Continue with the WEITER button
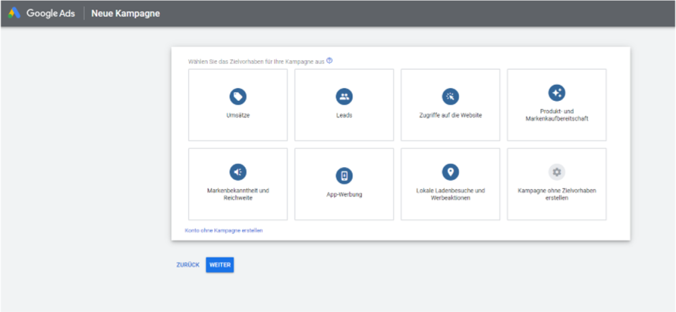676x312 pixels. [220, 265]
